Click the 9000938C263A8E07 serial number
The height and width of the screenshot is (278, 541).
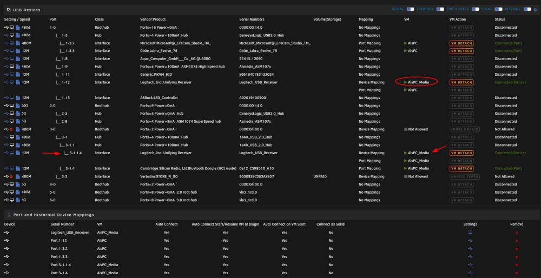(x=256, y=176)
